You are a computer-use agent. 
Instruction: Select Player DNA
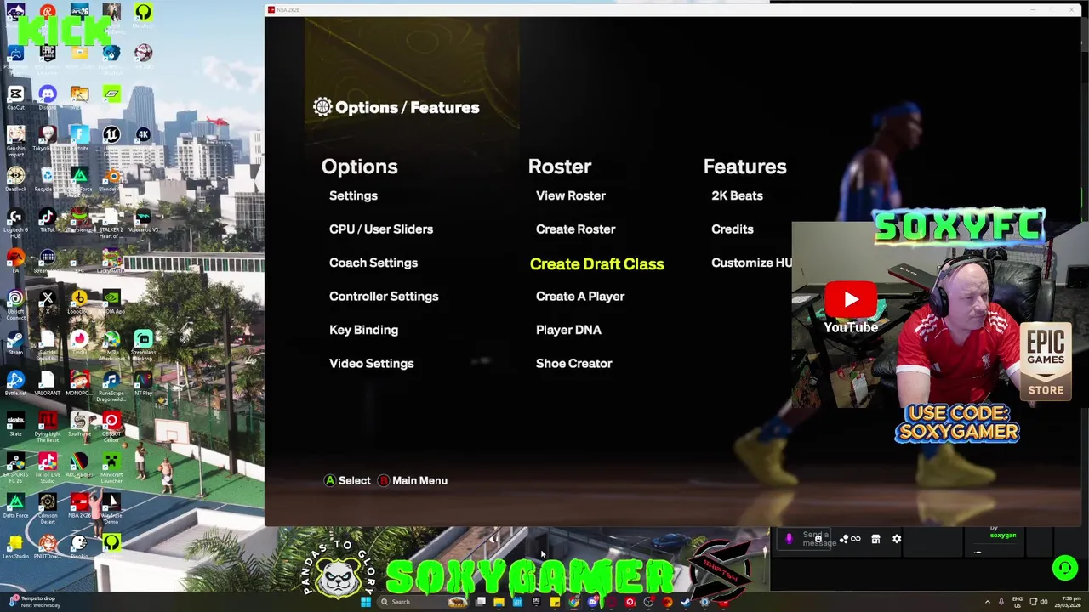pyautogui.click(x=568, y=330)
